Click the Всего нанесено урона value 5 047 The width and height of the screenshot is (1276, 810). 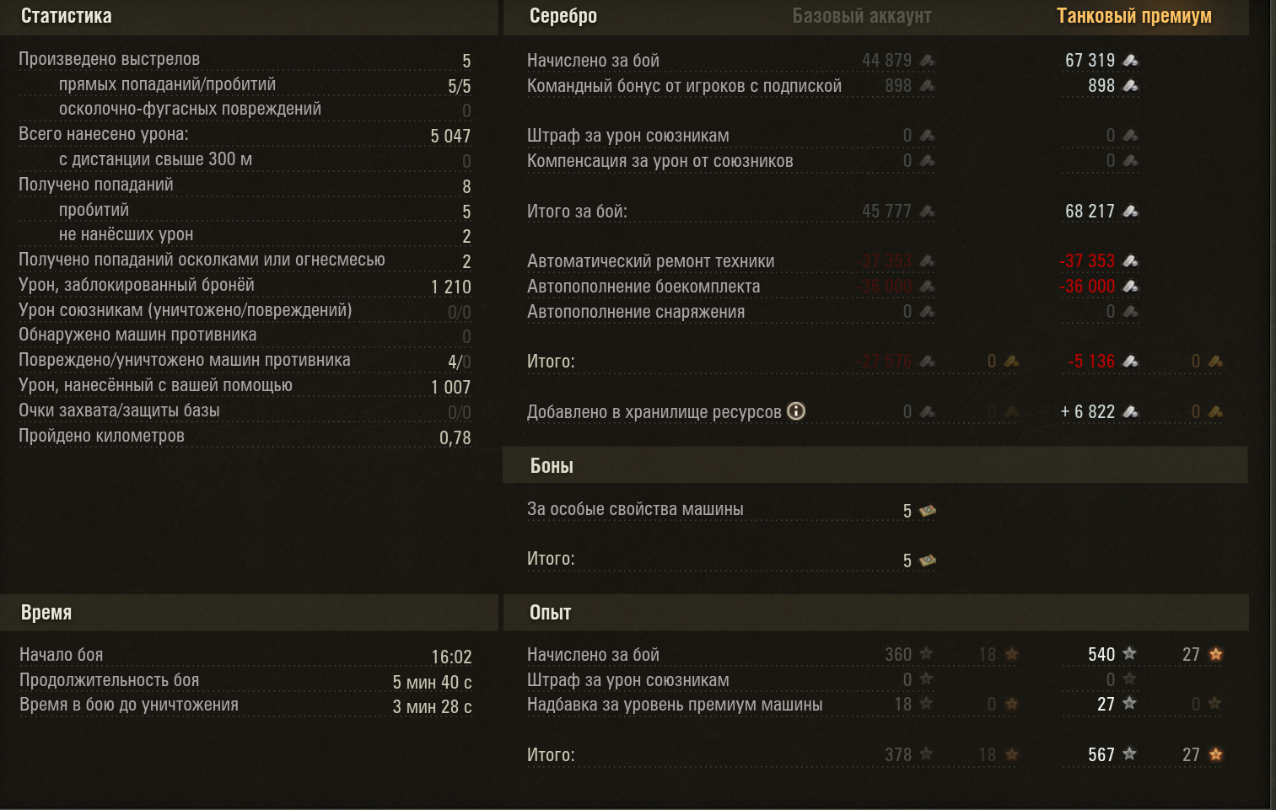450,136
